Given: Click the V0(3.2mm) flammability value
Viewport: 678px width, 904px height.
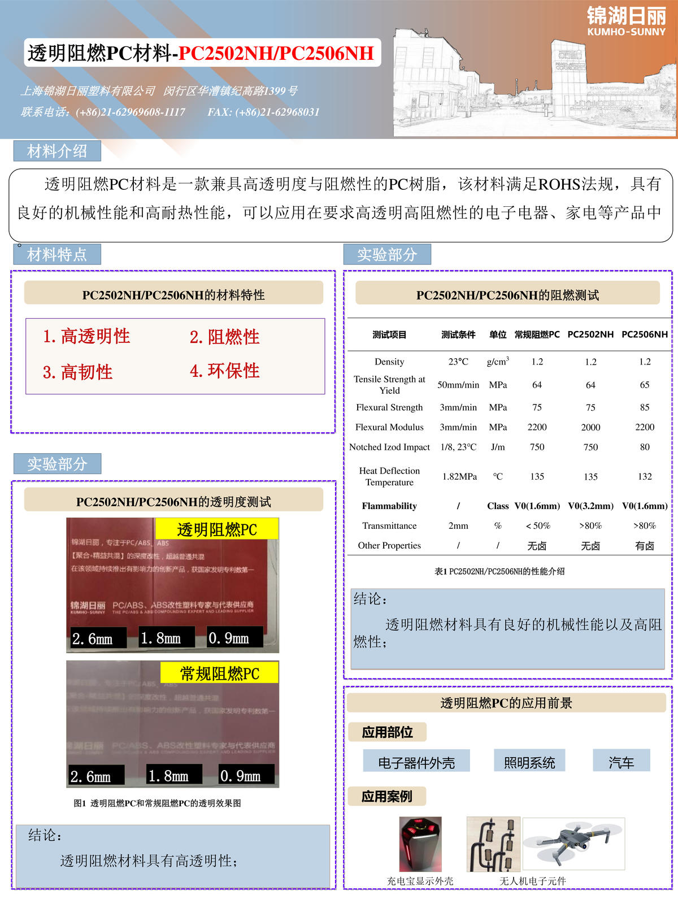Looking at the screenshot, I should [590, 506].
